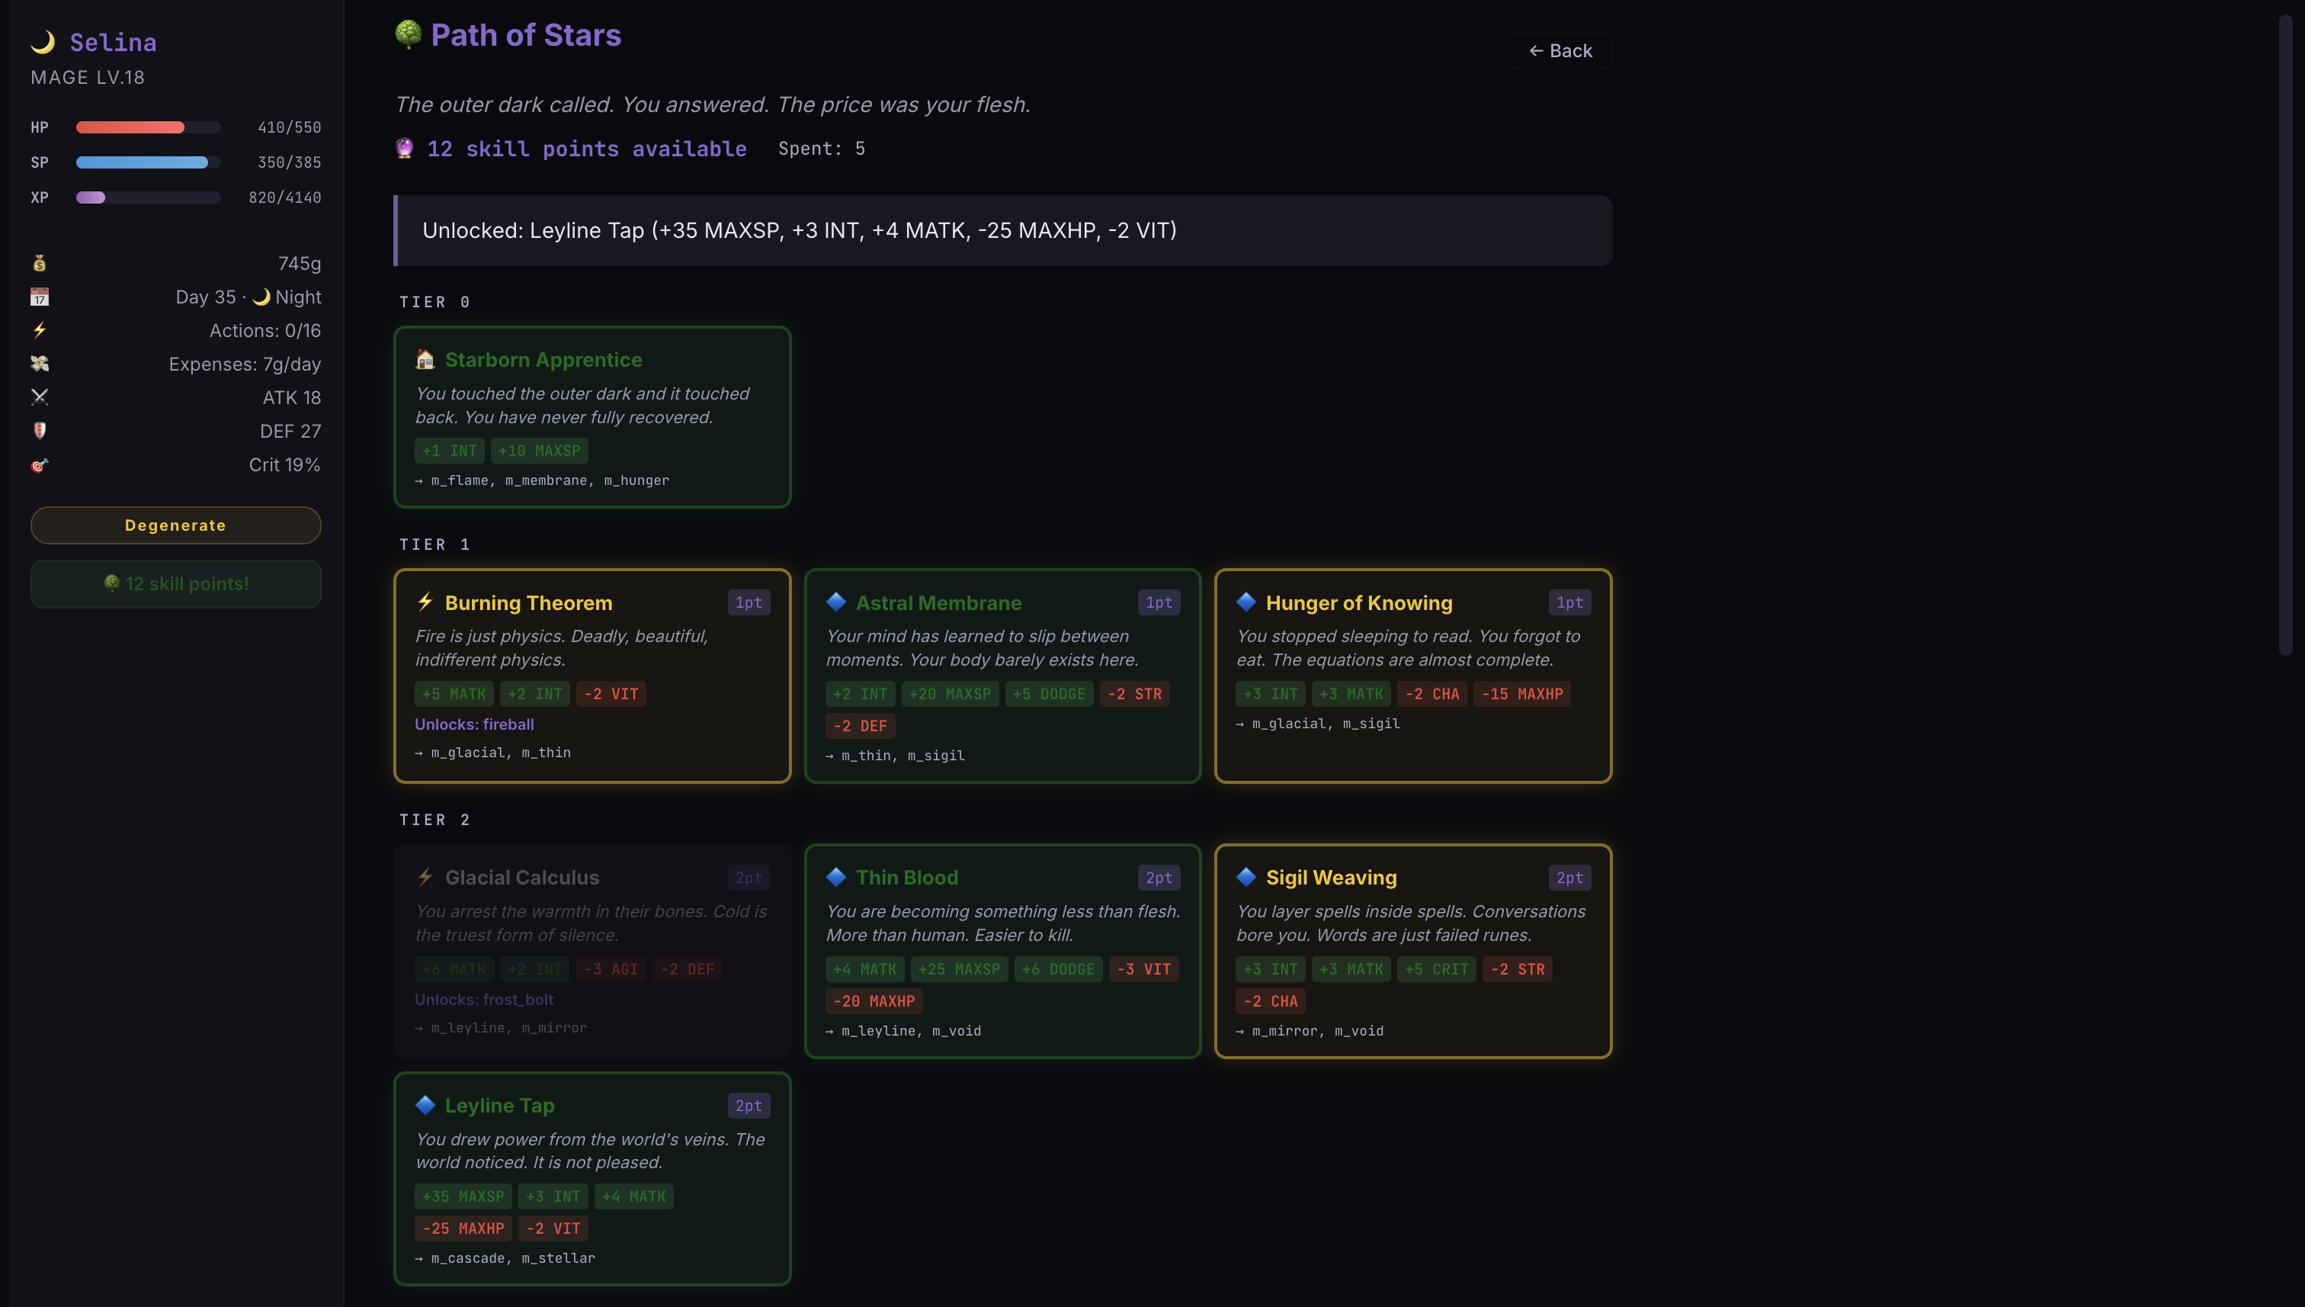Click the calendar icon beside Day 35
2305x1307 pixels.
(x=40, y=296)
